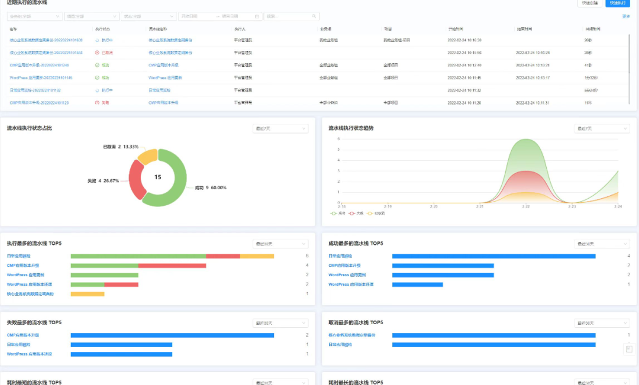Open the 最近30天 dropdown in 成功最多的流水线 TOP5
639x385 pixels.
click(602, 244)
